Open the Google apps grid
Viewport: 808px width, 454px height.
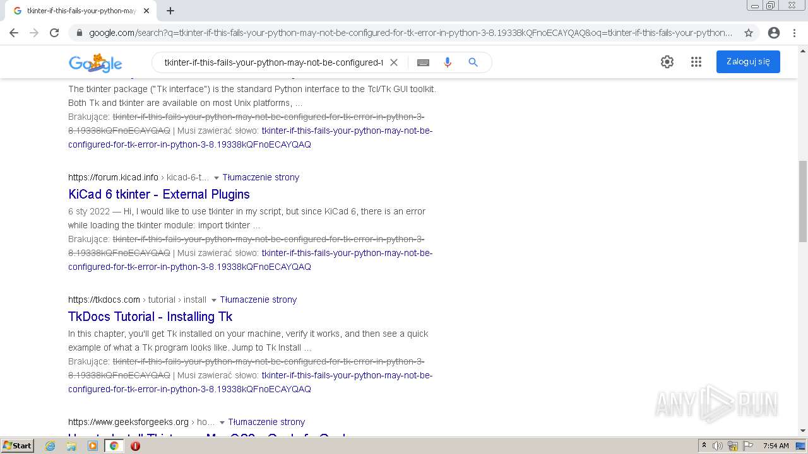click(x=696, y=62)
